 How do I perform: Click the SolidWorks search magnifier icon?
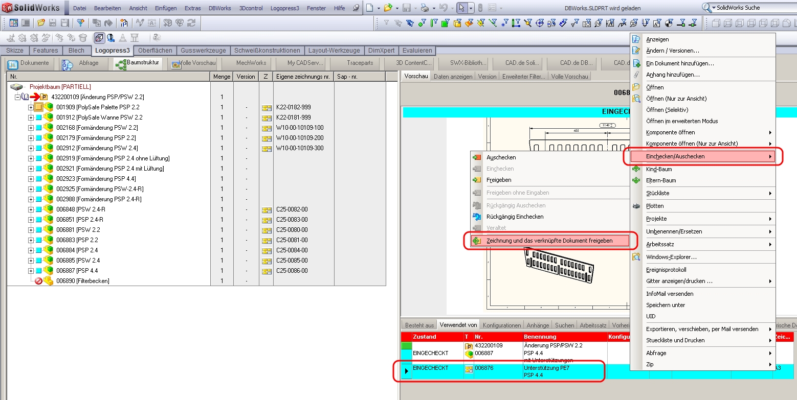pos(706,8)
